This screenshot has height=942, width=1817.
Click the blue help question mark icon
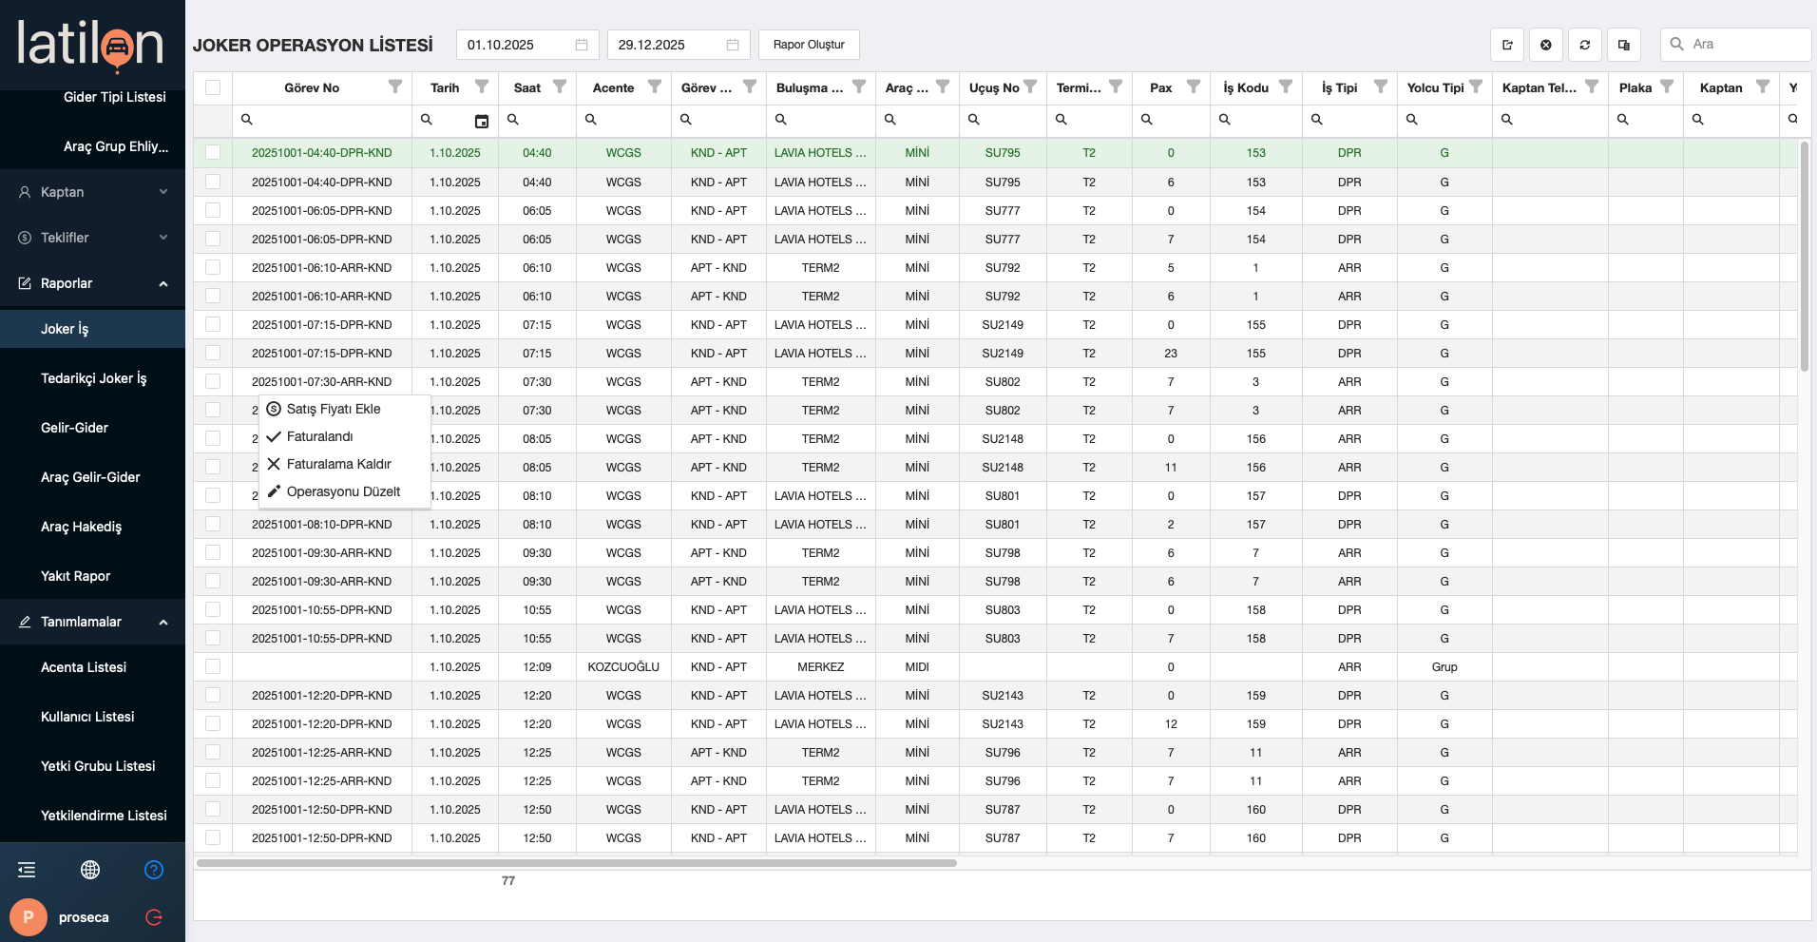pyautogui.click(x=154, y=870)
